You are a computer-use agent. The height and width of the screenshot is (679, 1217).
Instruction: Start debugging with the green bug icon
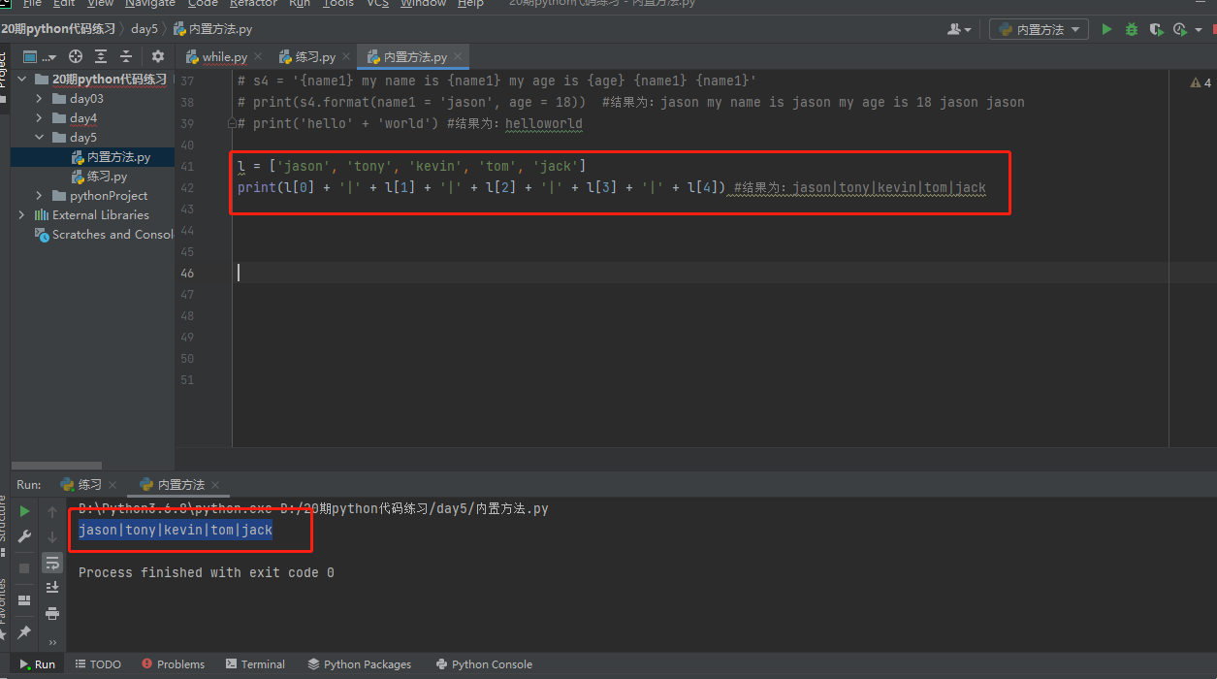coord(1131,30)
